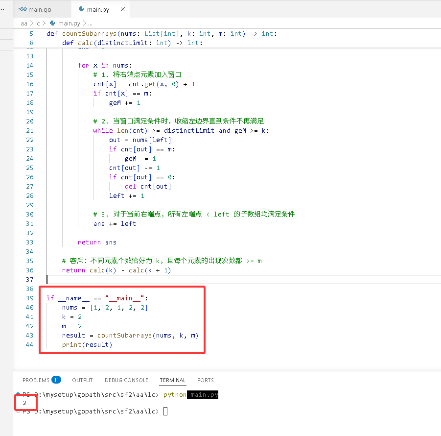This screenshot has height=436, width=441.
Task: Switch to the OUTPUT panel tab
Action: coord(82,380)
